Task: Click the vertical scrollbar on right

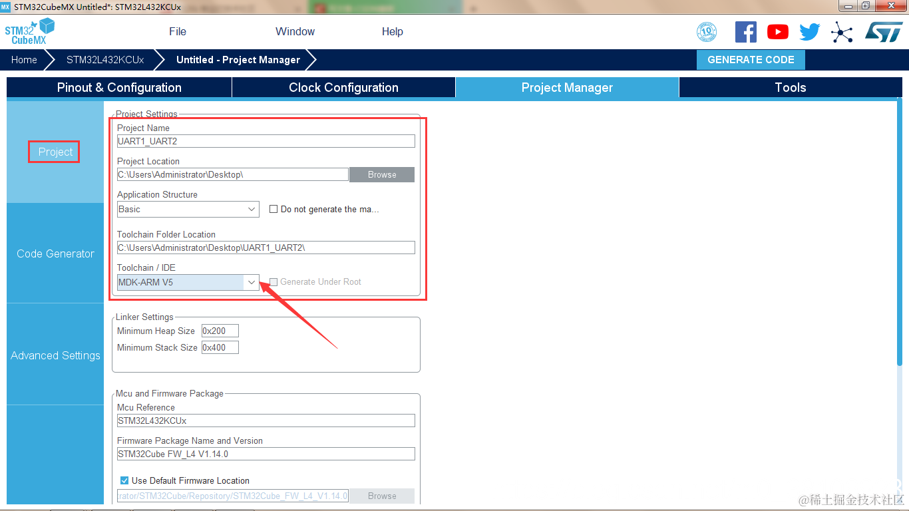Action: (x=899, y=233)
